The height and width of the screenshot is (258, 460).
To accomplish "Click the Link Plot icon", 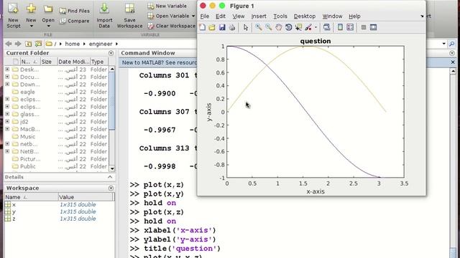I will (x=326, y=27).
